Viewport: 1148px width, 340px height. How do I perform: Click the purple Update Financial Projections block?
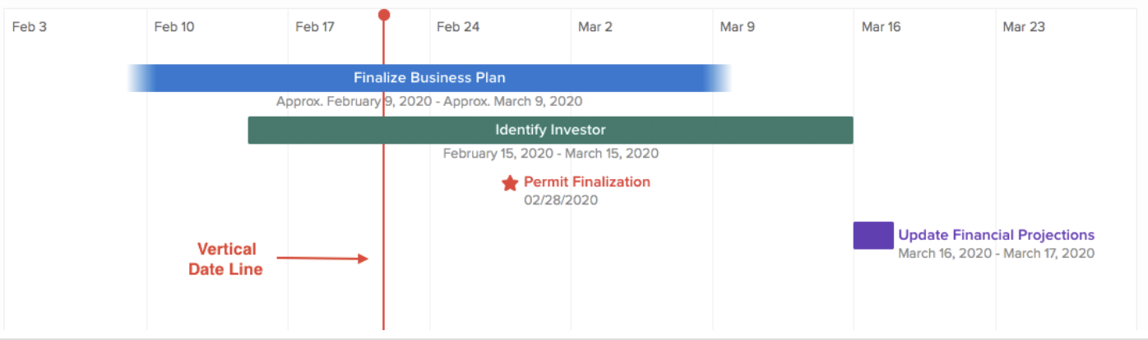point(873,235)
